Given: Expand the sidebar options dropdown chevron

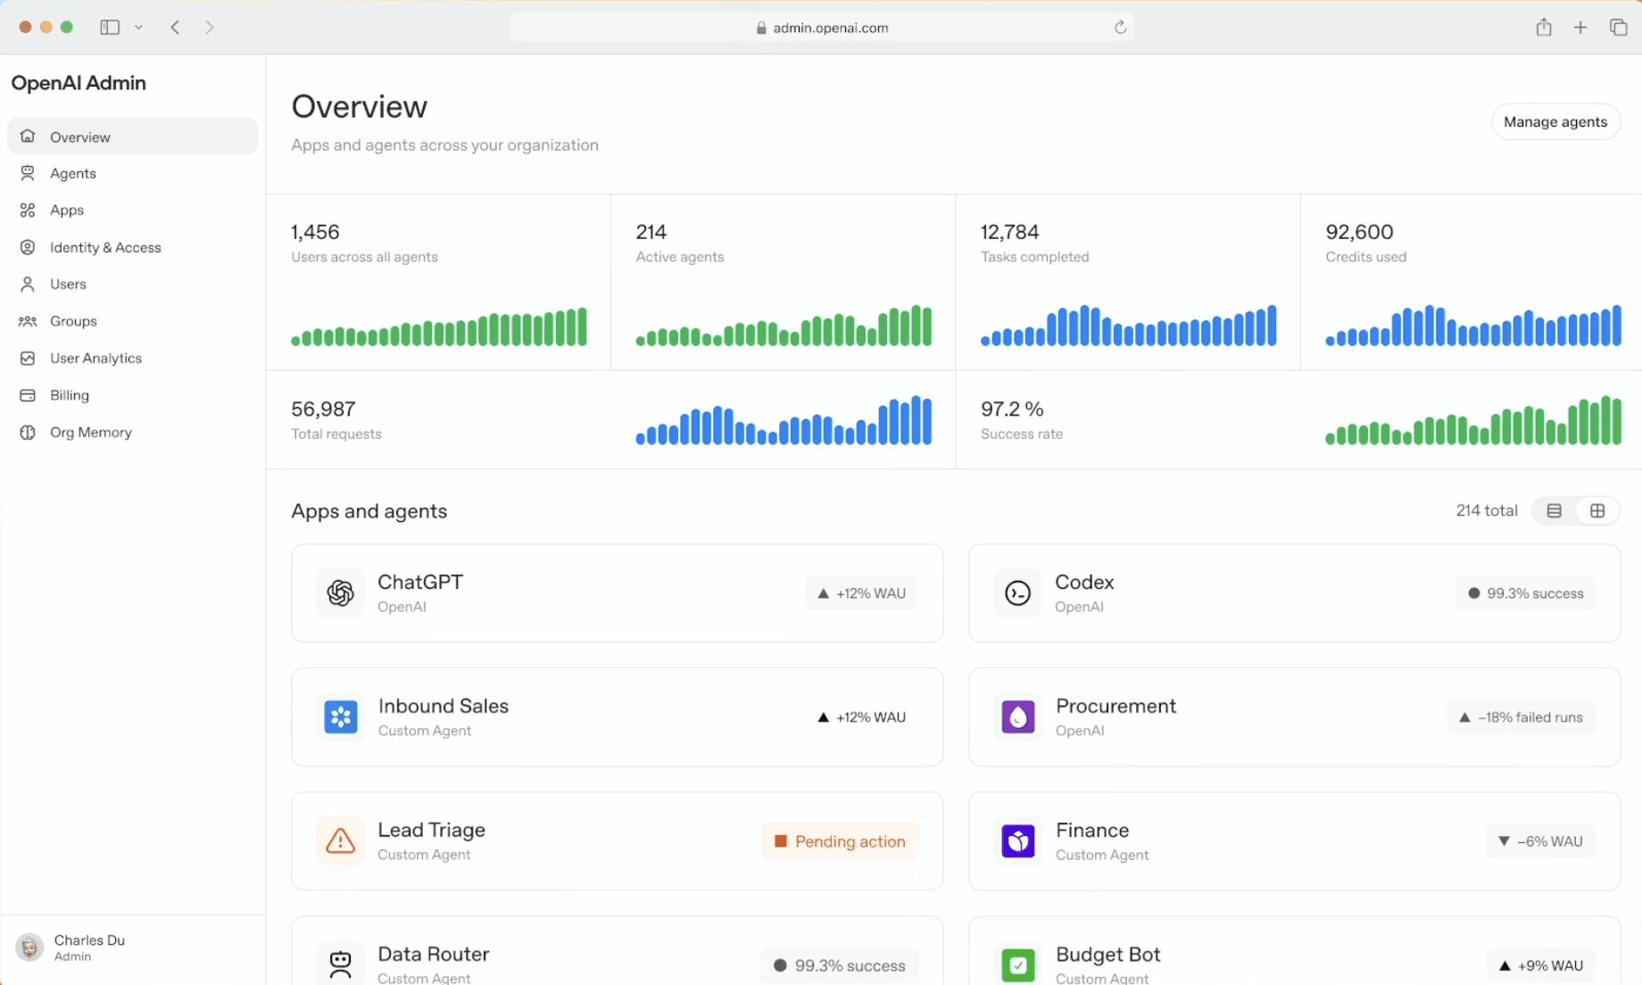Looking at the screenshot, I should (138, 28).
